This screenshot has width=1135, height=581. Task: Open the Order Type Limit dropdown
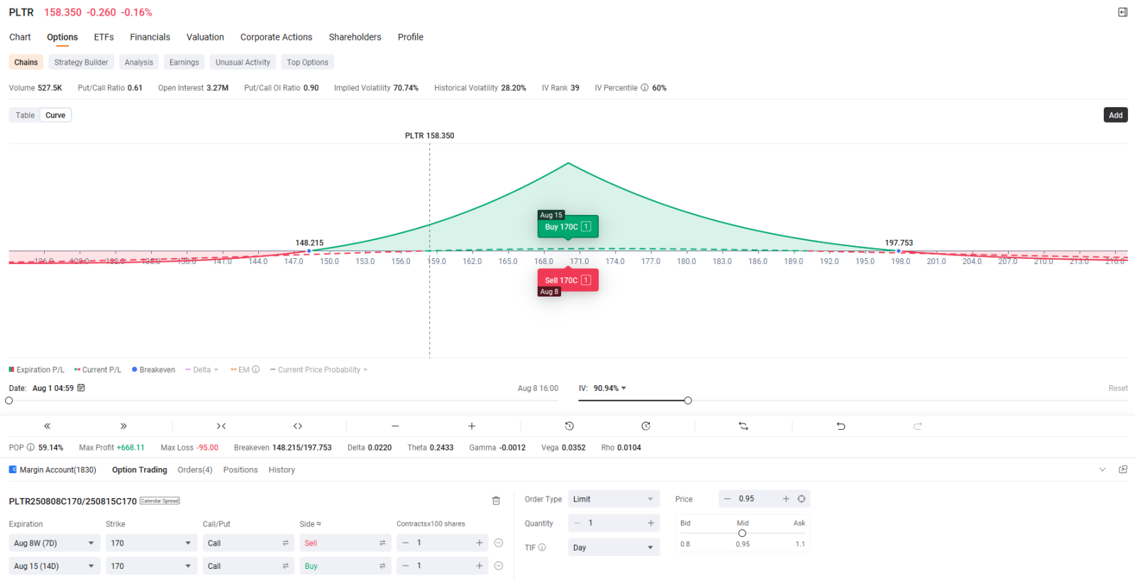pos(614,499)
